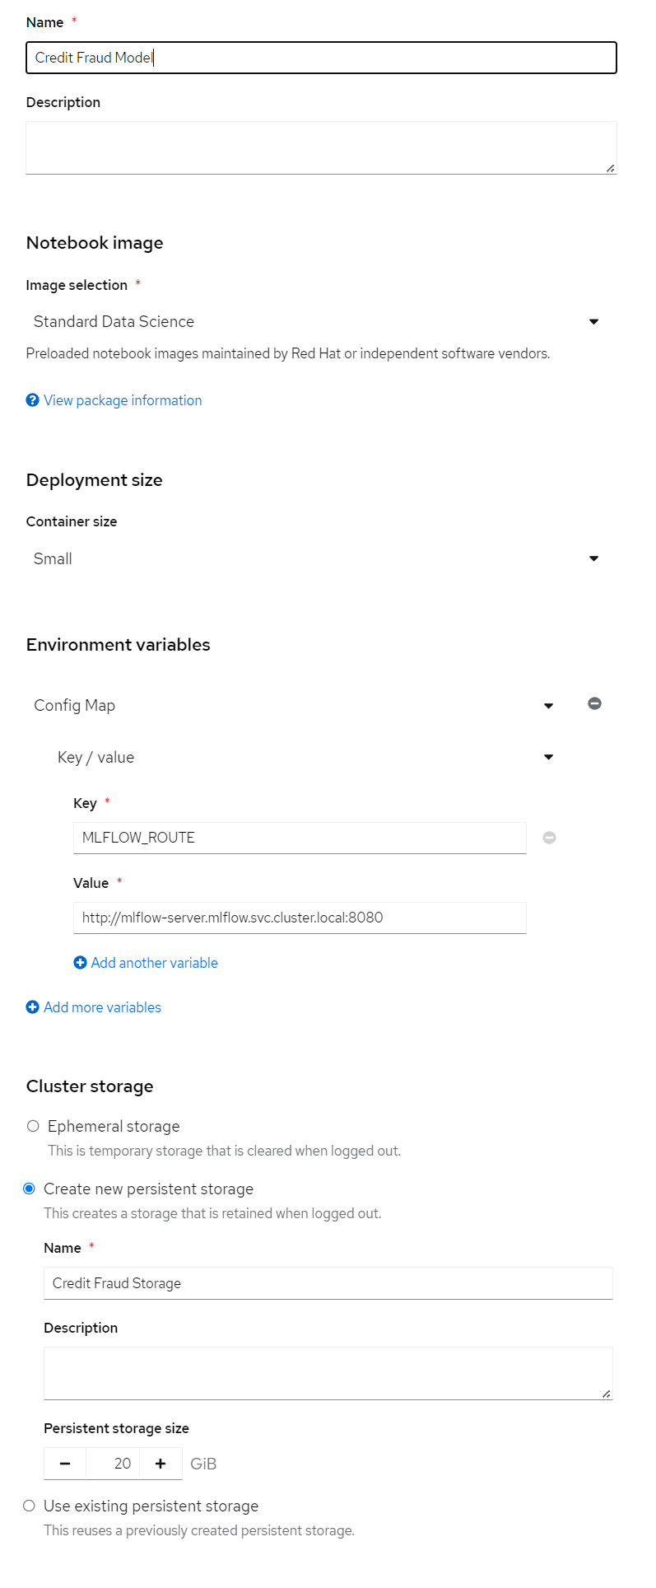
Task: Click the Credit Fraud Model name field
Action: 321,58
